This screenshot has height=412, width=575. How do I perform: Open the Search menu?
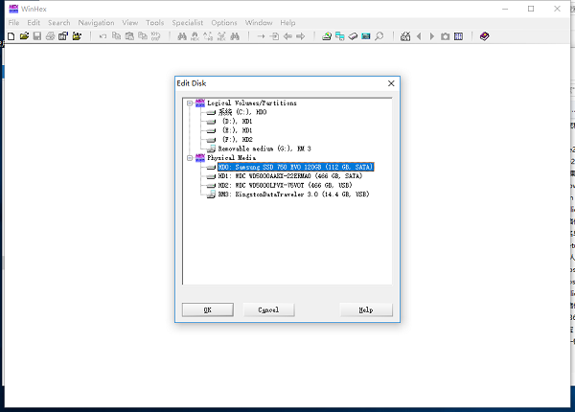[59, 23]
